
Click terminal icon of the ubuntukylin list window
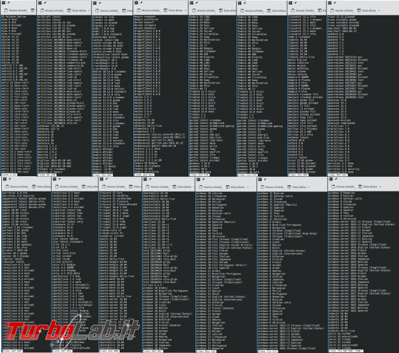click(145, 179)
